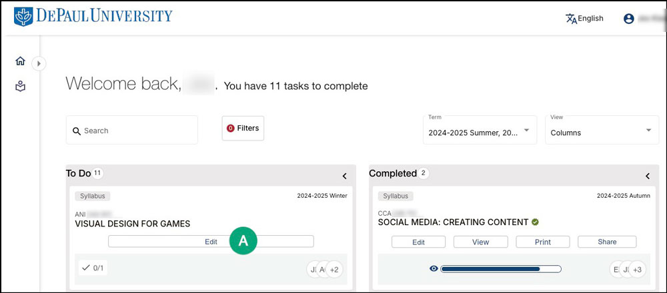
Task: Click the +3 collaborators avatar badge
Action: coord(637,270)
